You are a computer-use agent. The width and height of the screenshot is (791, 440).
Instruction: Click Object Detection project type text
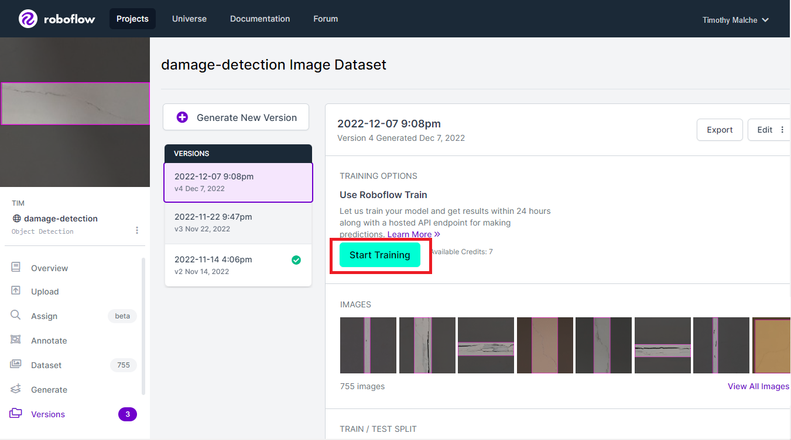click(x=43, y=231)
